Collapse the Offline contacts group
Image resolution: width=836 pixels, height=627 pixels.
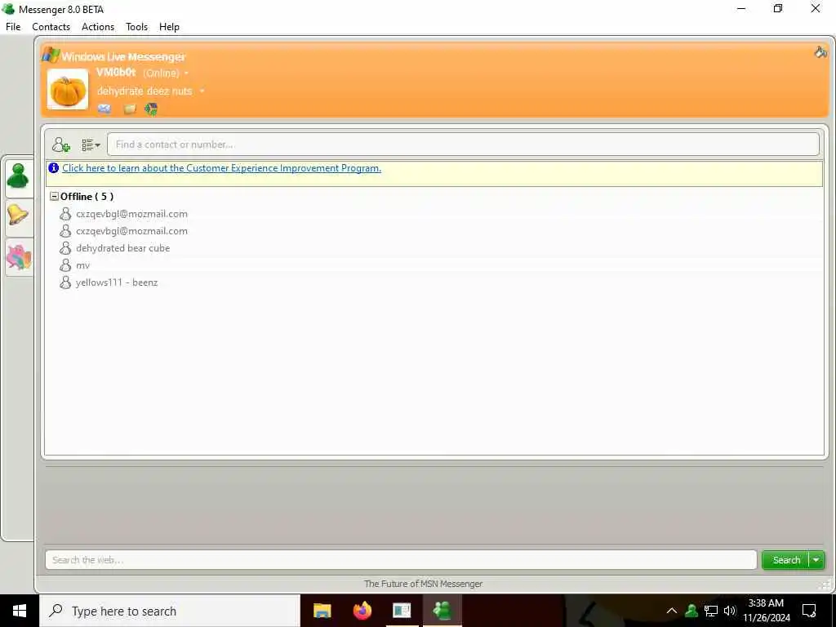(54, 196)
